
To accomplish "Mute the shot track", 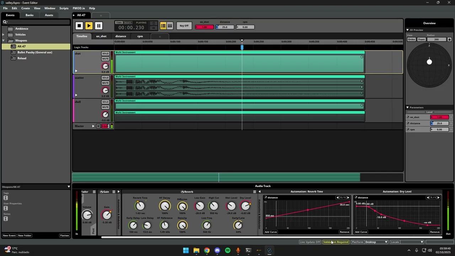I will [x=105, y=59].
